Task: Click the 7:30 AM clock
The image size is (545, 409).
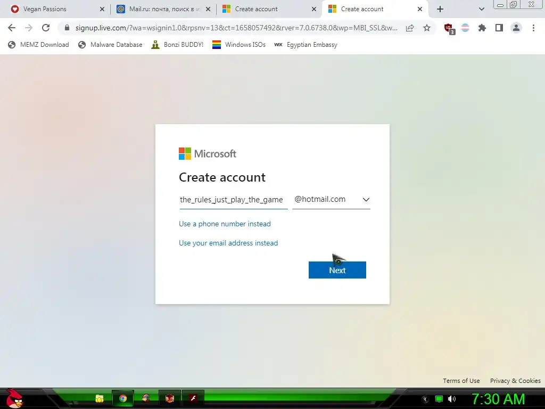Action: pos(498,399)
